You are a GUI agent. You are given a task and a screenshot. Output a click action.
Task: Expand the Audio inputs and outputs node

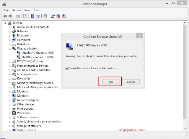10,27
